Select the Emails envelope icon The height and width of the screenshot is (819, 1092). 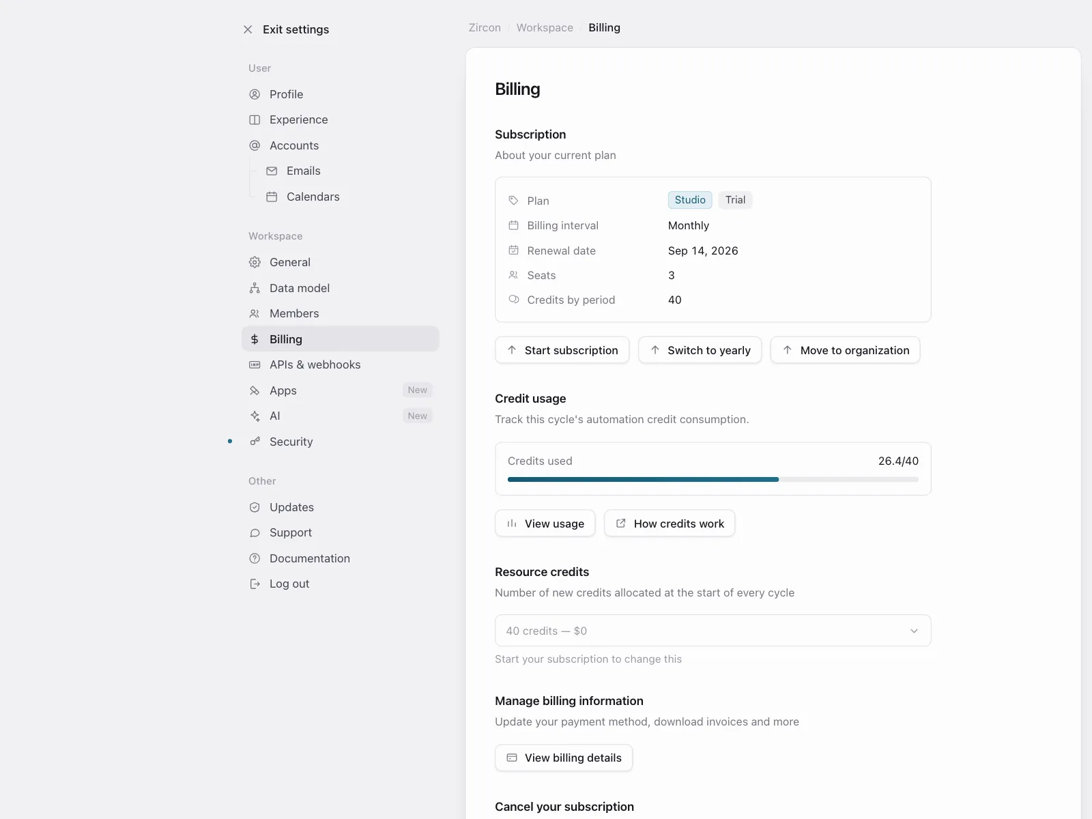[x=272, y=171]
